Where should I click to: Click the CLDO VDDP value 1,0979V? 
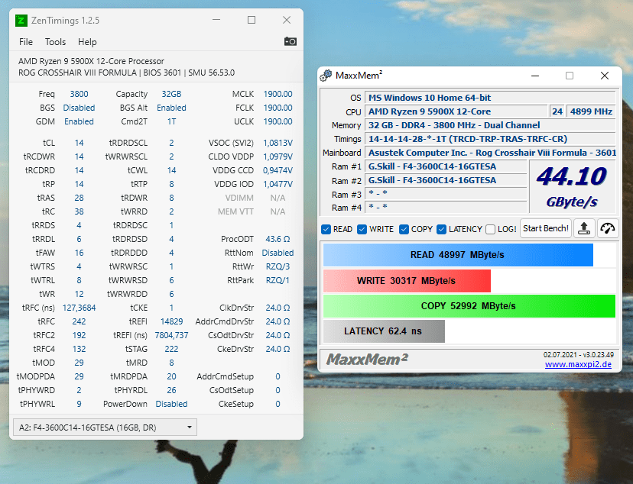pos(278,156)
